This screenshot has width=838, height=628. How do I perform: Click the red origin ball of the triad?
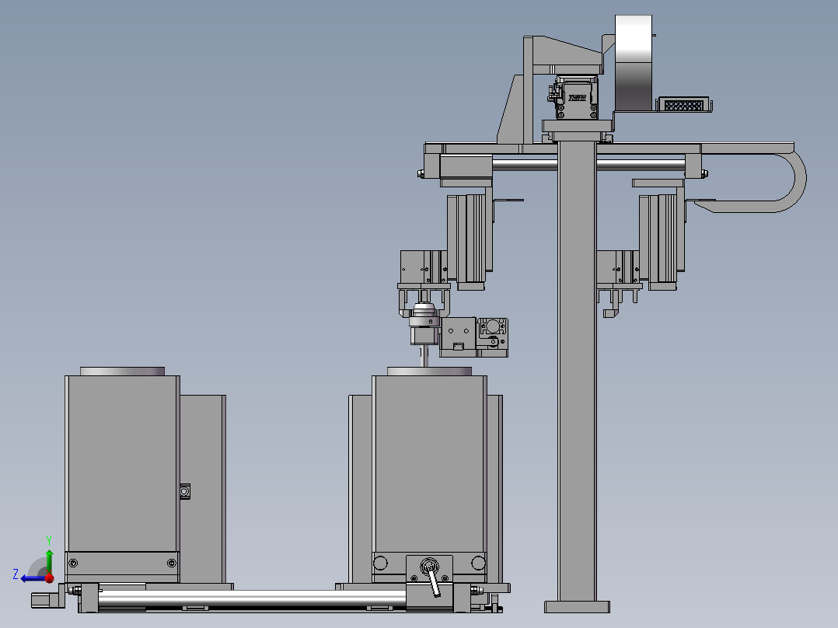pyautogui.click(x=49, y=577)
